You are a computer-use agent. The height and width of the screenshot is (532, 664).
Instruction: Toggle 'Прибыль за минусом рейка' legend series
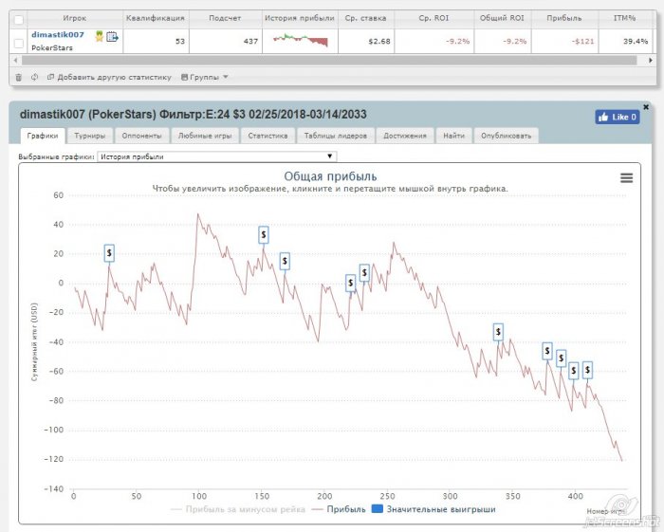pos(237,509)
